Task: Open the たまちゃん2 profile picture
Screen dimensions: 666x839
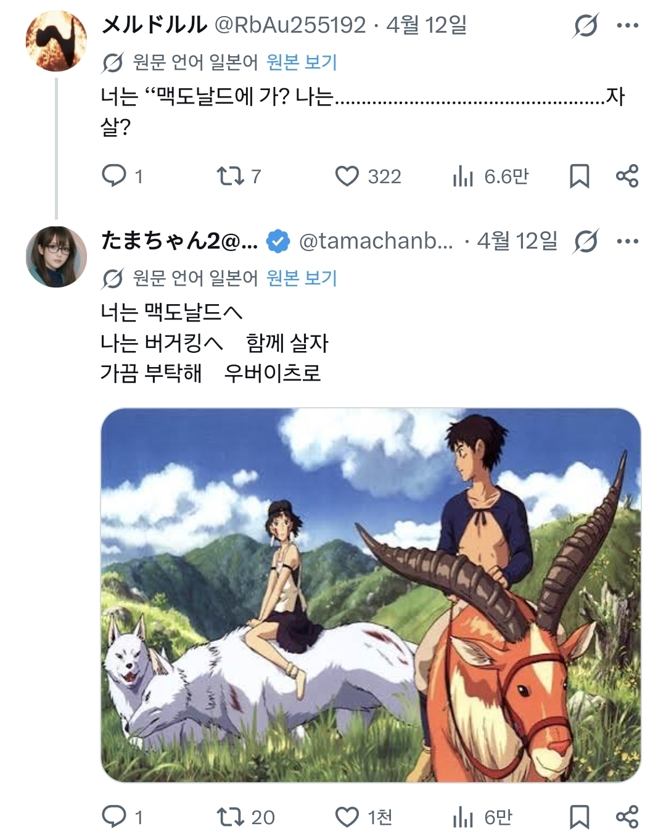Action: point(56,257)
